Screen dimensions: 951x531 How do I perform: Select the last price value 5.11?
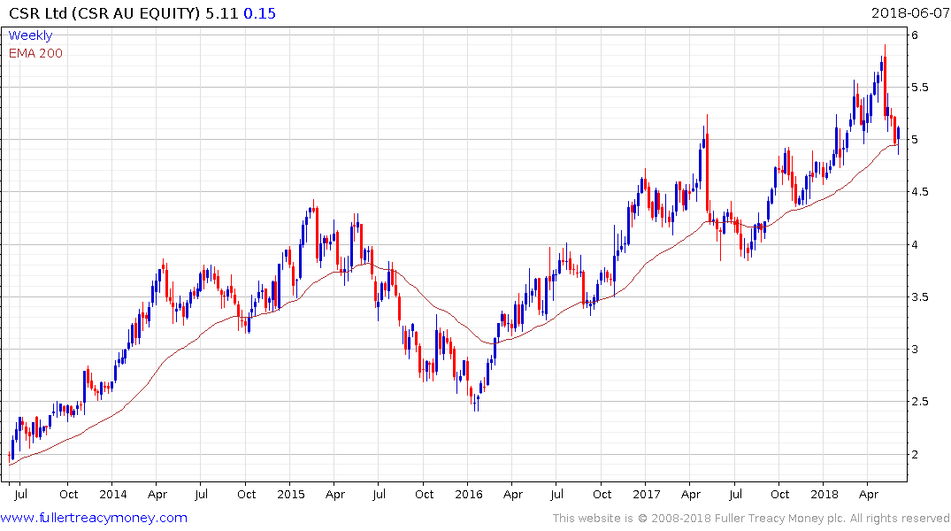pyautogui.click(x=221, y=12)
